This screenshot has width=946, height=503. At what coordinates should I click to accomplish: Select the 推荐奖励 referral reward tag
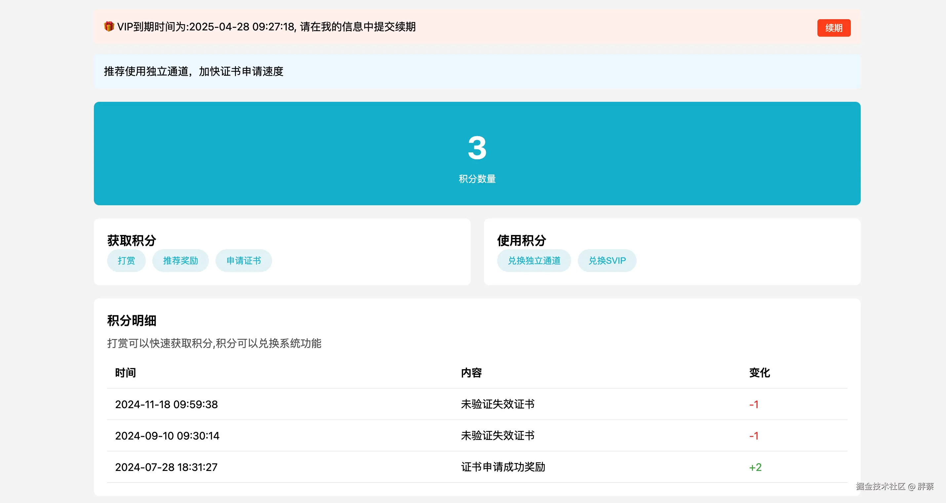[x=180, y=261]
